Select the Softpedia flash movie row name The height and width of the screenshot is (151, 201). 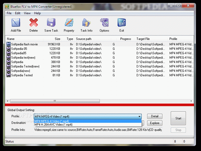[x=24, y=44]
